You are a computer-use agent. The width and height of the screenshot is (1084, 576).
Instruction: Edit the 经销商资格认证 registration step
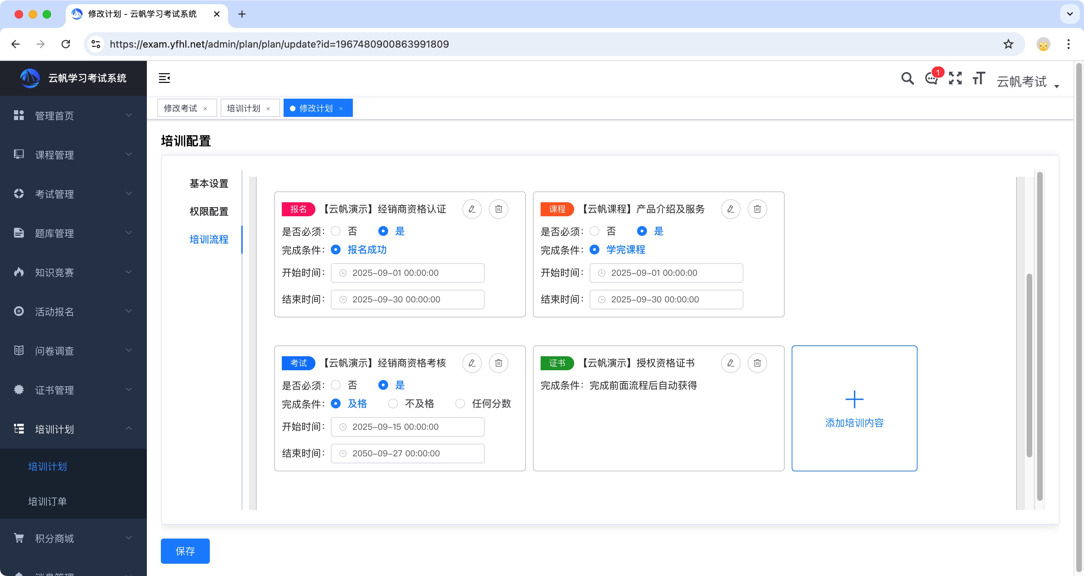(472, 209)
